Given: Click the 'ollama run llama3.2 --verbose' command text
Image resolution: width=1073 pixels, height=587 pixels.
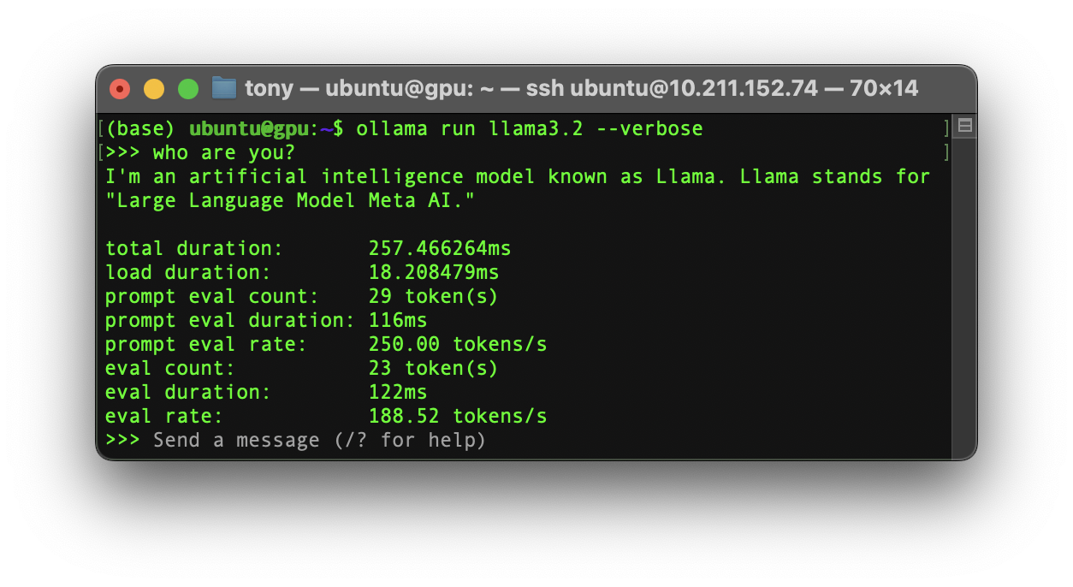Looking at the screenshot, I should click(x=530, y=129).
